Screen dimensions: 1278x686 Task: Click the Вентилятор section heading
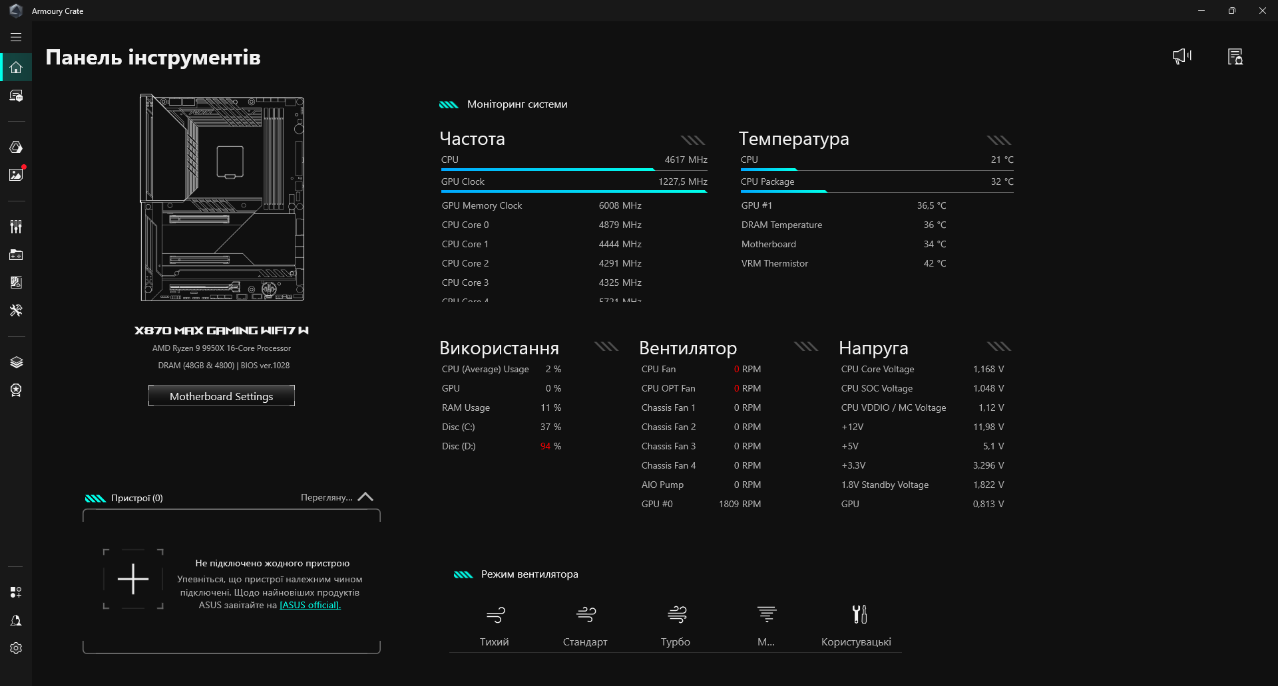pos(688,348)
